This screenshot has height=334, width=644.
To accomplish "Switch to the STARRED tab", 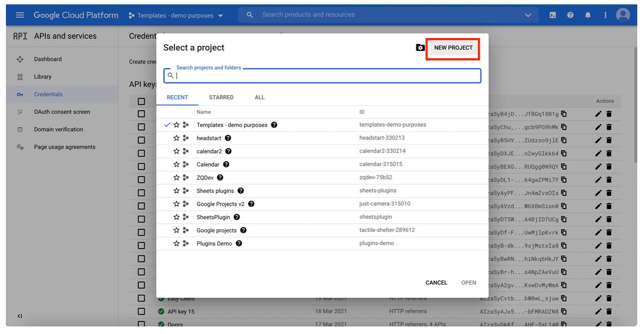I will 221,97.
